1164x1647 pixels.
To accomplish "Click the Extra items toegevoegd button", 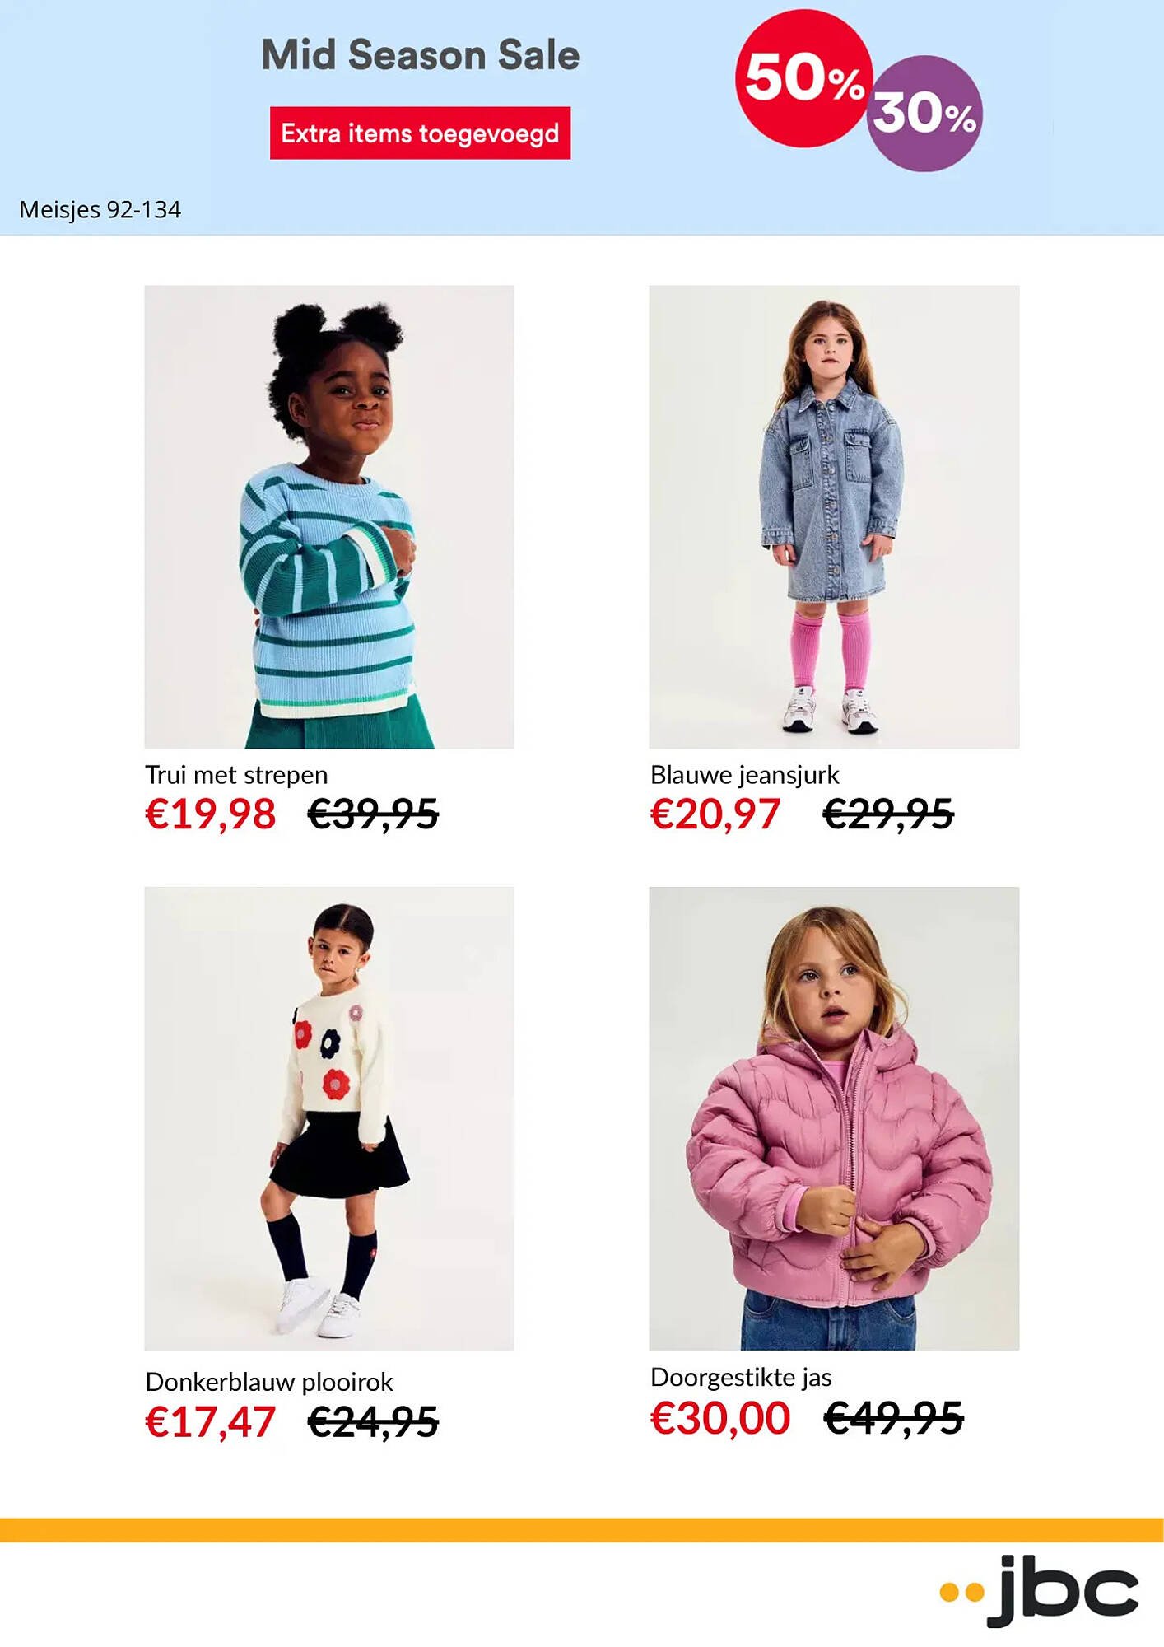I will click(420, 133).
